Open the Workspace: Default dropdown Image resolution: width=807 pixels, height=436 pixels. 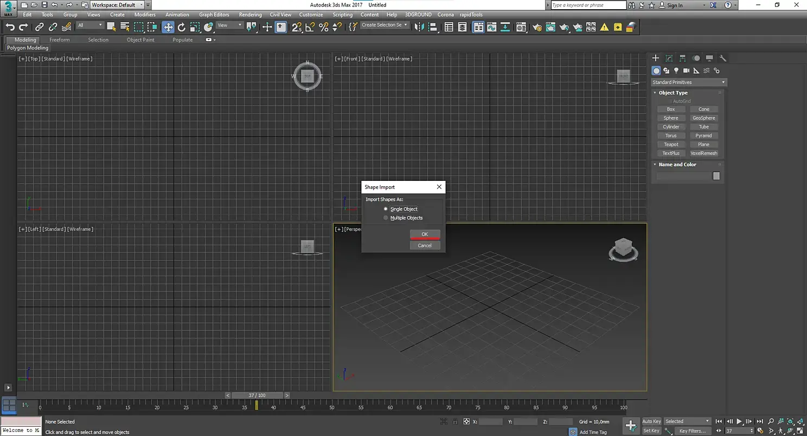point(117,5)
